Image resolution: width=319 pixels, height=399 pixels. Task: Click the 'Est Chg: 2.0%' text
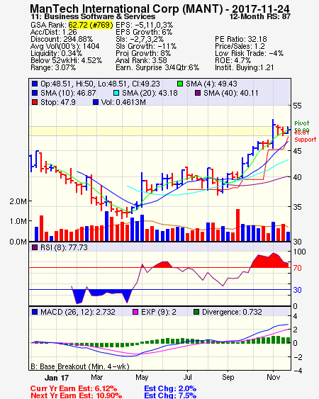point(170,388)
